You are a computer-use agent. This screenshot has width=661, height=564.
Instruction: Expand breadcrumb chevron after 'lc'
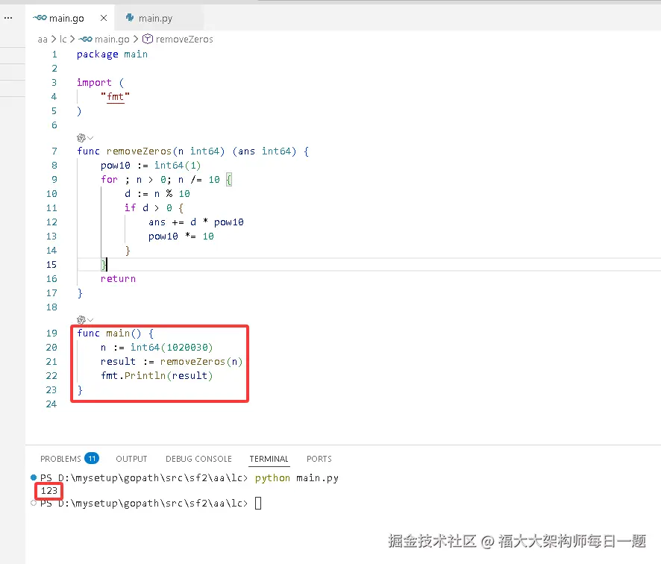click(x=72, y=40)
